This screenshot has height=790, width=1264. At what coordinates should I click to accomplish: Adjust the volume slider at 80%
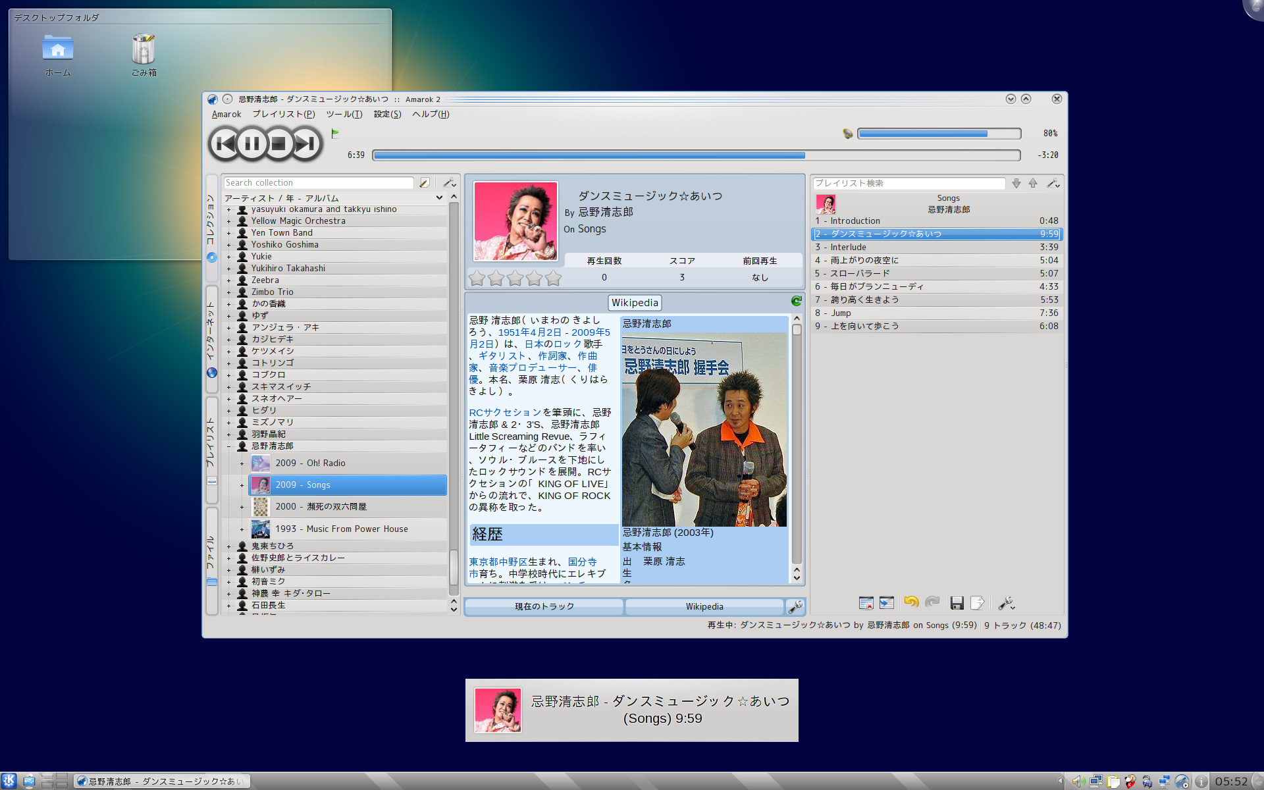pyautogui.click(x=939, y=134)
